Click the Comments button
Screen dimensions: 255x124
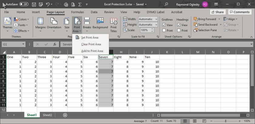(x=240, y=12)
